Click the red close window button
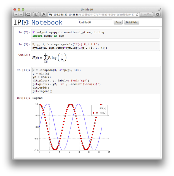Screen dimensions: 174x176 coord(15,10)
